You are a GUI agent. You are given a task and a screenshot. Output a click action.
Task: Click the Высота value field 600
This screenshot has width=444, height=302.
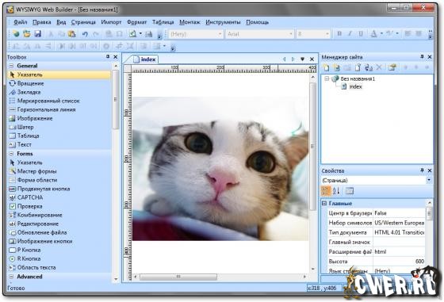(x=399, y=262)
